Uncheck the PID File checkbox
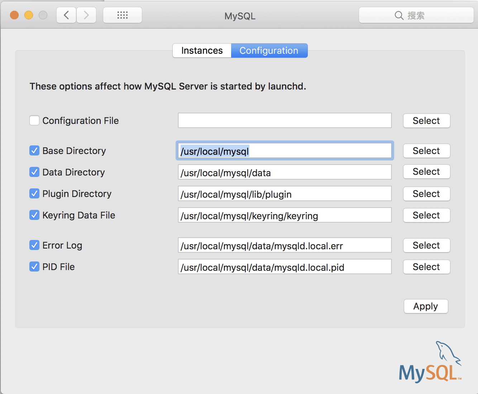Viewport: 478px width, 394px height. coord(34,267)
